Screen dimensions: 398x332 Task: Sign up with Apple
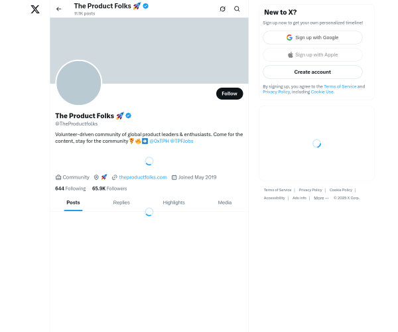click(312, 55)
